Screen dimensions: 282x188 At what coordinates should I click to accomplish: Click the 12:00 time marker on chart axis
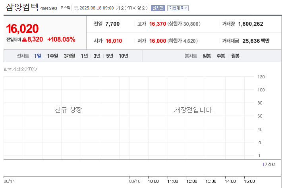(x=192, y=181)
